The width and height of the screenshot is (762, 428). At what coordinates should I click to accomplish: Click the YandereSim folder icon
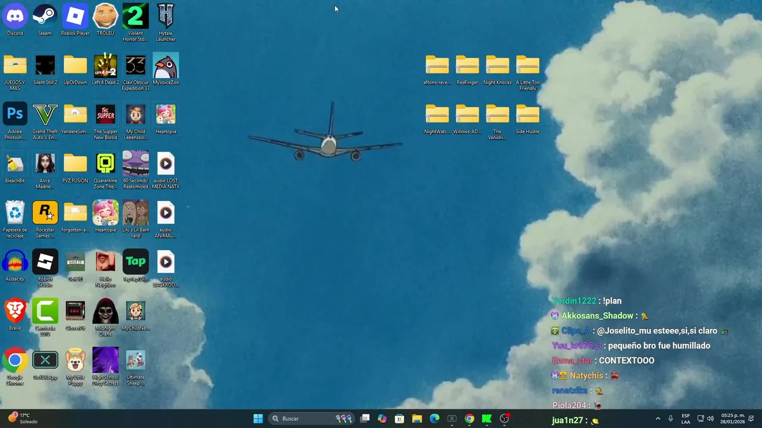click(x=75, y=119)
